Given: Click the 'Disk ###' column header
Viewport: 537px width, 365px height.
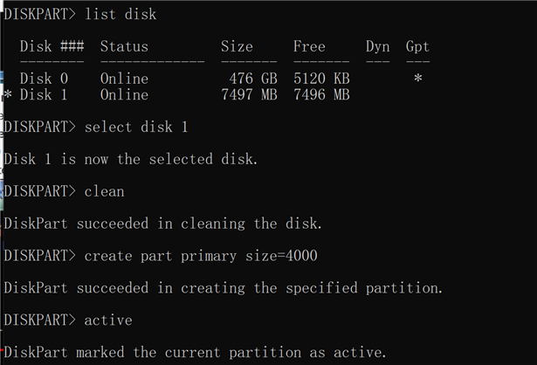Looking at the screenshot, I should (52, 46).
